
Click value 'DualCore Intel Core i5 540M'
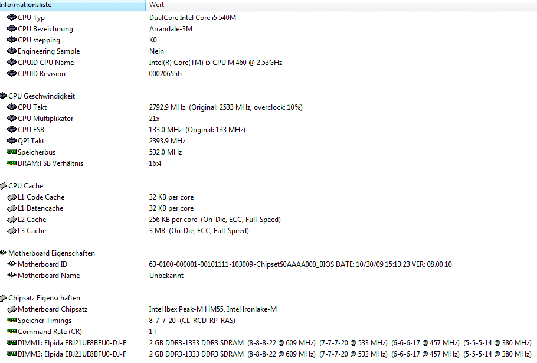(192, 18)
